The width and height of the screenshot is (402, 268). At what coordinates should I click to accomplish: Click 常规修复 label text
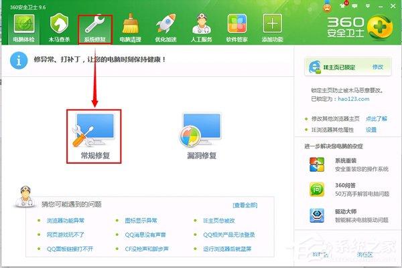(x=95, y=156)
